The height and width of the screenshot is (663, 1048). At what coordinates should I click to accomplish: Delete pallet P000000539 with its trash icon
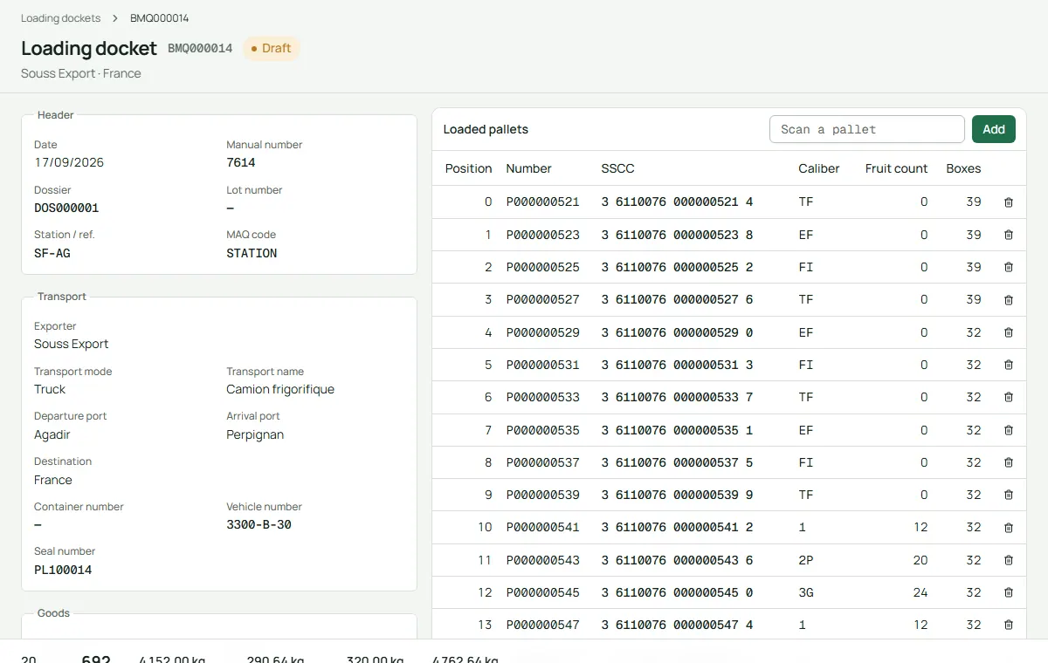point(1009,495)
